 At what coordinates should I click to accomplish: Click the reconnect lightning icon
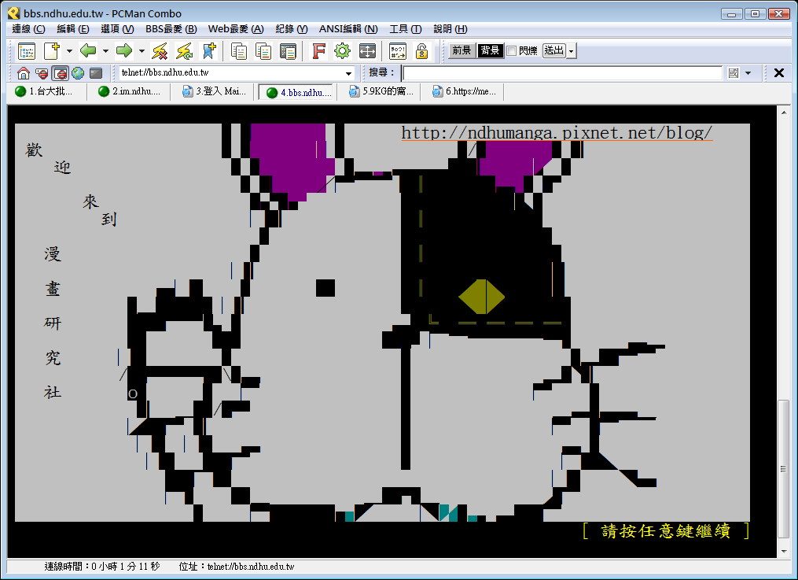[x=184, y=51]
